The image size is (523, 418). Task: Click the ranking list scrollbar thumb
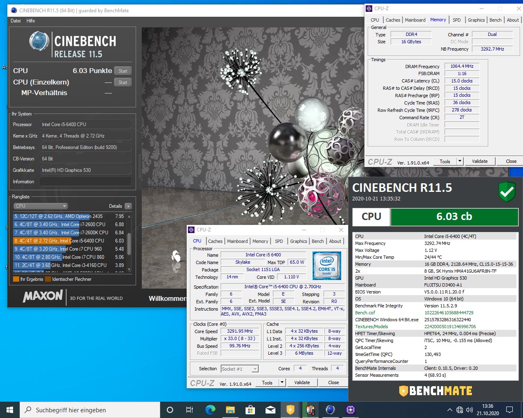129,243
